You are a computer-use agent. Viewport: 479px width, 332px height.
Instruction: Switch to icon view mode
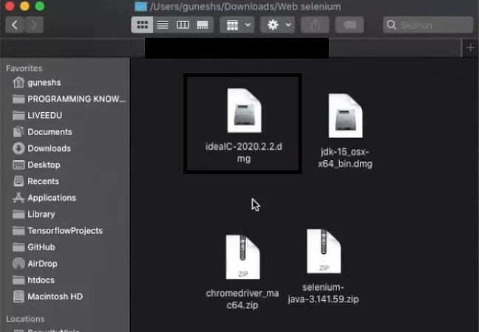click(142, 24)
